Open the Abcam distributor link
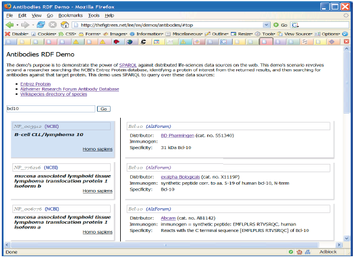Screen dimensions: 354x258 [168, 218]
